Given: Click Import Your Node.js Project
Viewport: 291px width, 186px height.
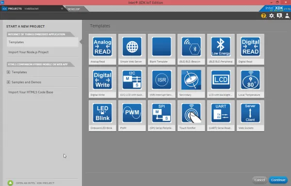Looking at the screenshot, I should (29, 52).
